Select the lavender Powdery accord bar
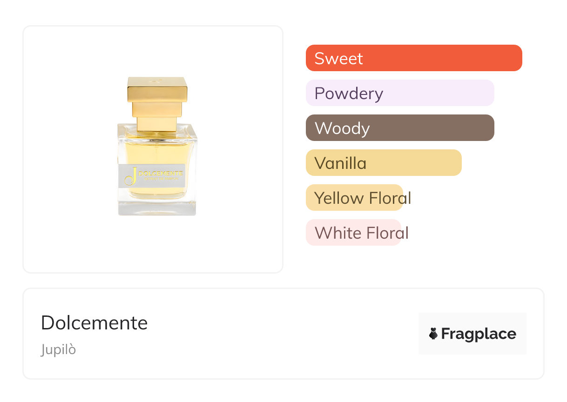 pyautogui.click(x=438, y=93)
